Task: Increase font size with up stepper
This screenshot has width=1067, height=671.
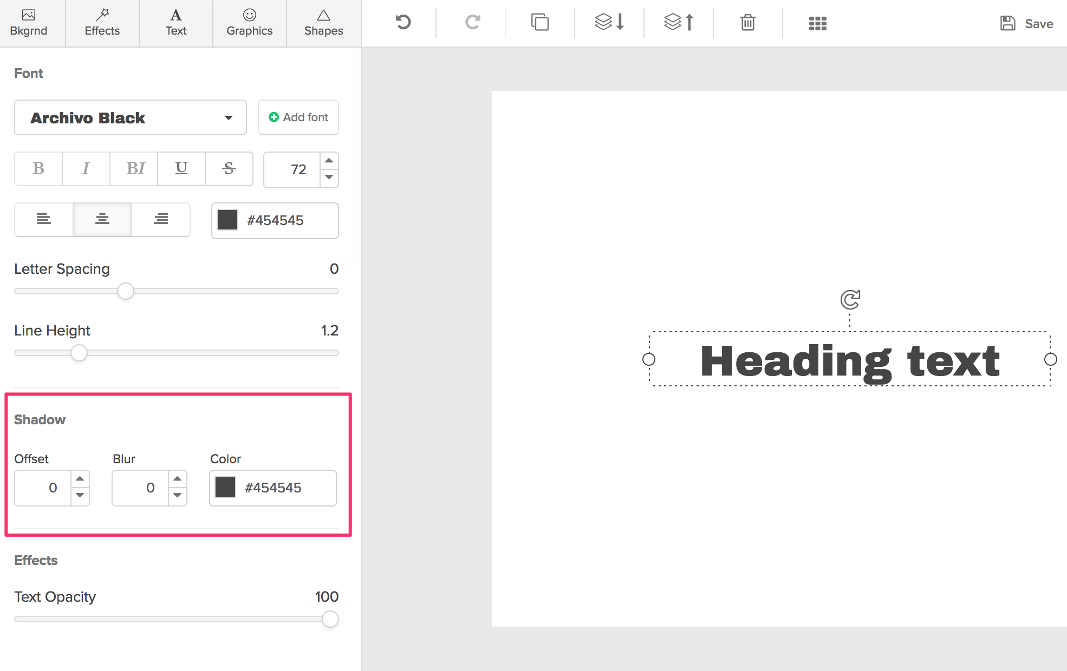Action: tap(329, 161)
